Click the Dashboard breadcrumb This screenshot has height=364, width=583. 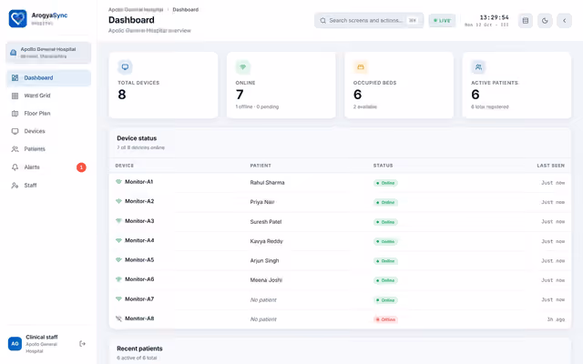point(186,10)
